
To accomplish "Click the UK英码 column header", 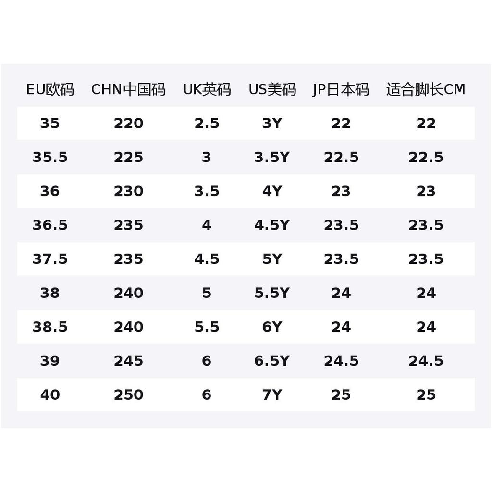I will (x=207, y=90).
